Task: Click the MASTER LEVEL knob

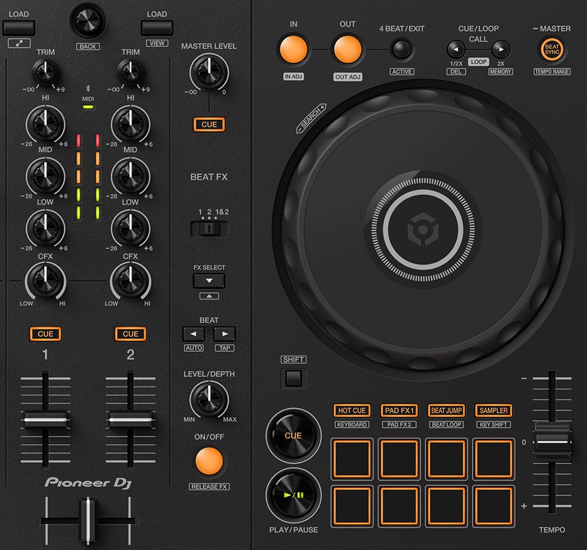Action: 210,72
